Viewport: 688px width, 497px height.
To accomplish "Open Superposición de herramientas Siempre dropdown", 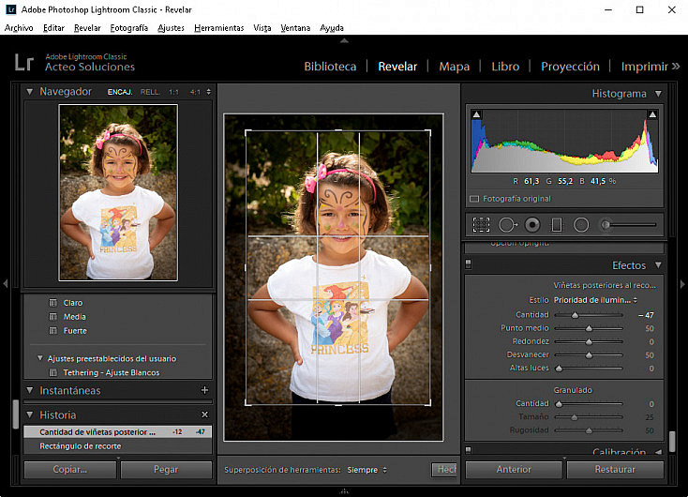I will coord(366,470).
